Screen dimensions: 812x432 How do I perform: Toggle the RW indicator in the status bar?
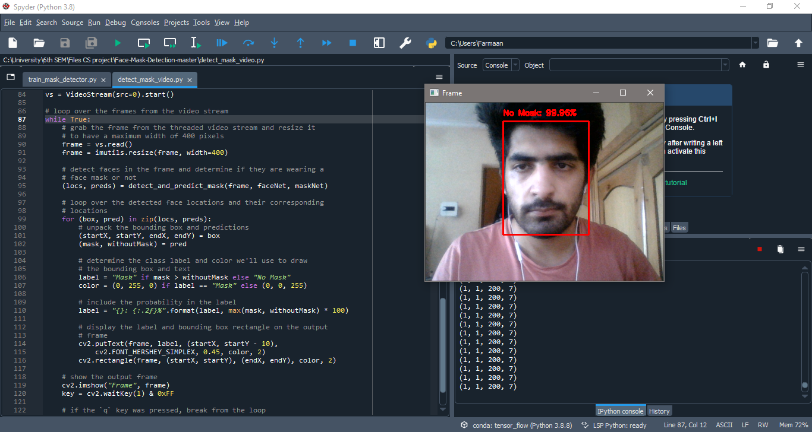click(763, 425)
